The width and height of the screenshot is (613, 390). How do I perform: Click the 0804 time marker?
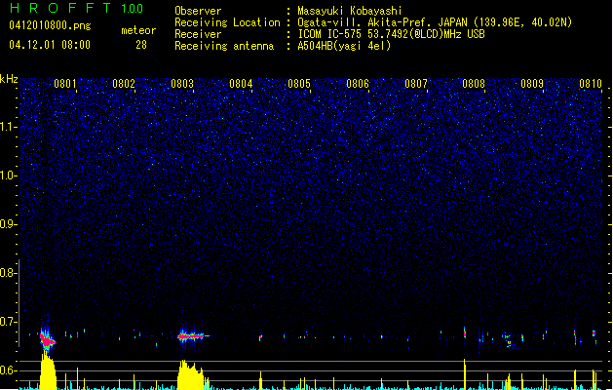(241, 84)
